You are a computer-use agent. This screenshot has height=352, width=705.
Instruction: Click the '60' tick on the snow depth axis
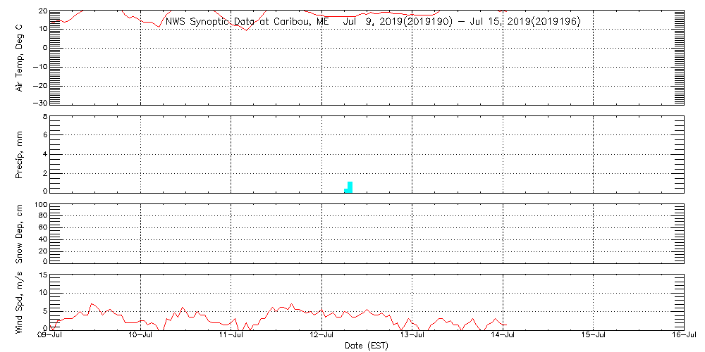(43, 227)
